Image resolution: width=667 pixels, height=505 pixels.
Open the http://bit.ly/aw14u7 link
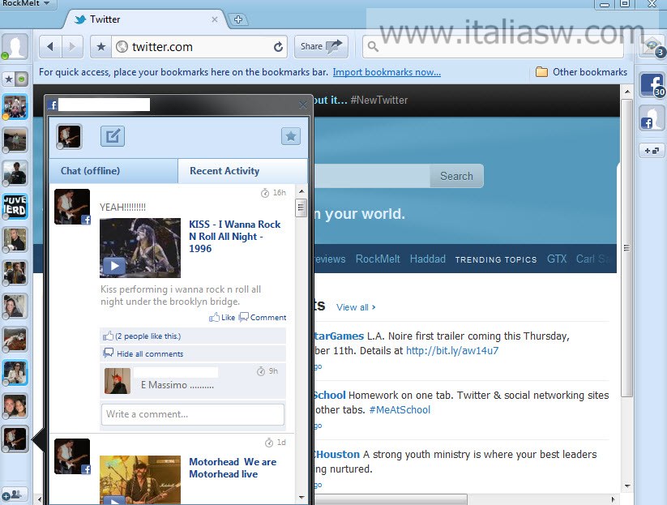452,350
